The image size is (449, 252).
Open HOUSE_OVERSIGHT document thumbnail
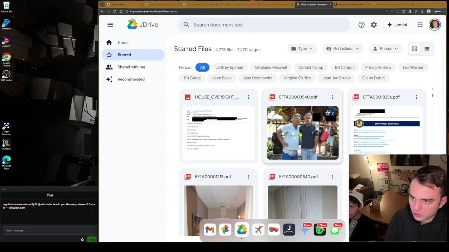tap(218, 133)
